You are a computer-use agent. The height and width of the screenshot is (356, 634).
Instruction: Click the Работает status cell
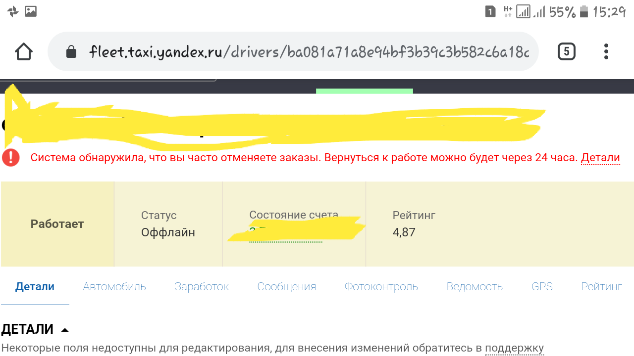pyautogui.click(x=57, y=224)
